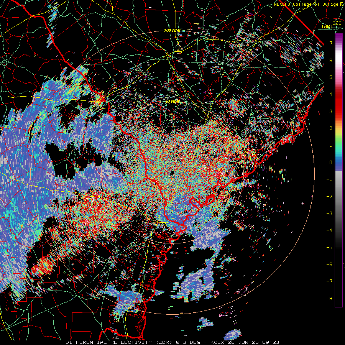345x345 pixels.
Task: Click the 6 label on color scale
Action: point(331,60)
